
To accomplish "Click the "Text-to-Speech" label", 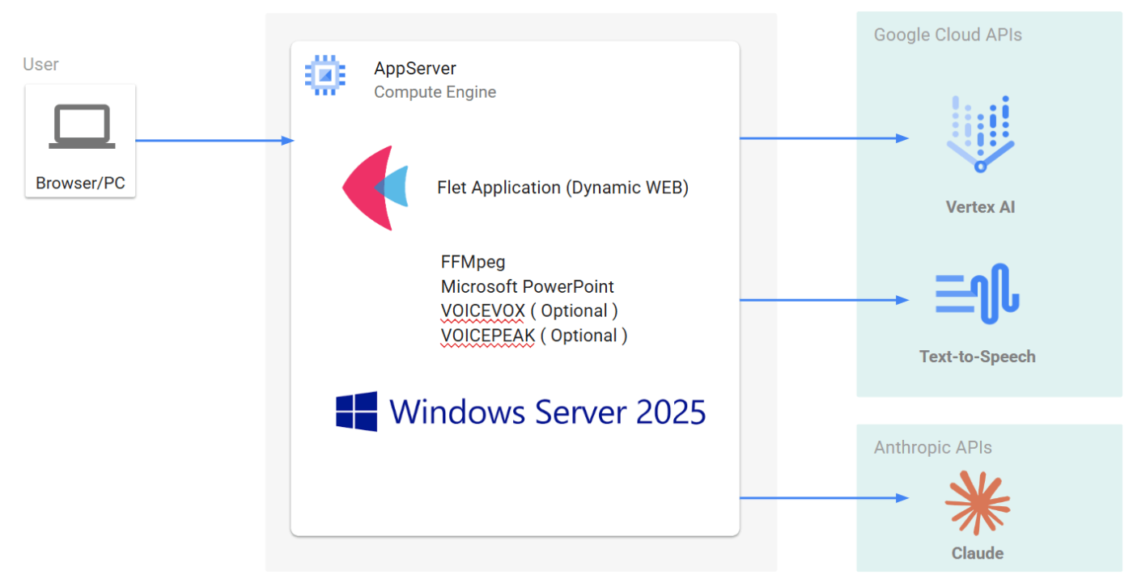I will point(978,357).
